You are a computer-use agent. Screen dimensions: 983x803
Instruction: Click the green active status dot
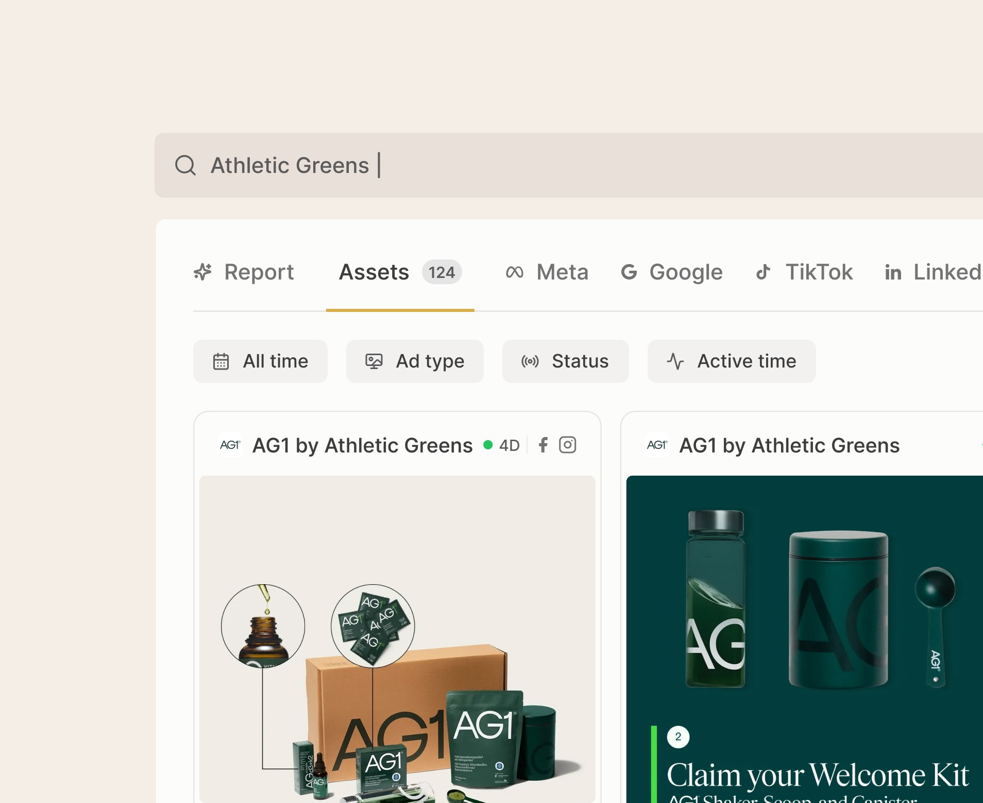[488, 445]
